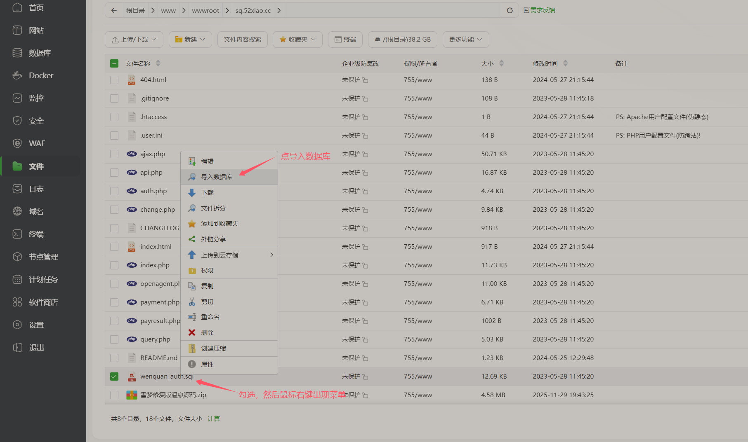Image resolution: width=748 pixels, height=442 pixels.
Task: Click the calculate size link
Action: pyautogui.click(x=213, y=419)
